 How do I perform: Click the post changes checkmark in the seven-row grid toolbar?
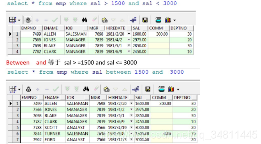coord(56,89)
